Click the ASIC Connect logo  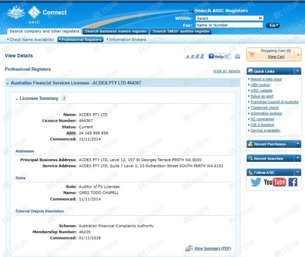(x=47, y=14)
